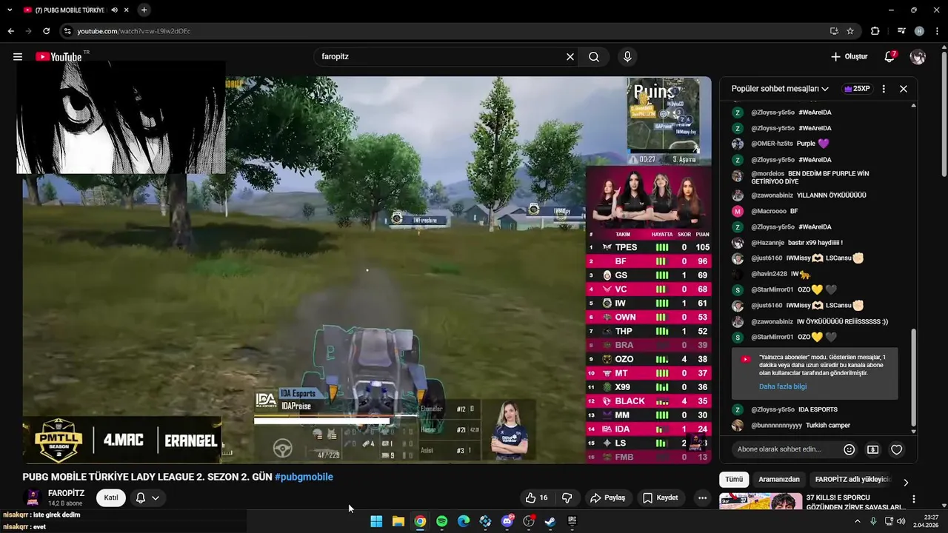Open more video actions ellipsis
This screenshot has height=533, width=948.
click(x=702, y=498)
